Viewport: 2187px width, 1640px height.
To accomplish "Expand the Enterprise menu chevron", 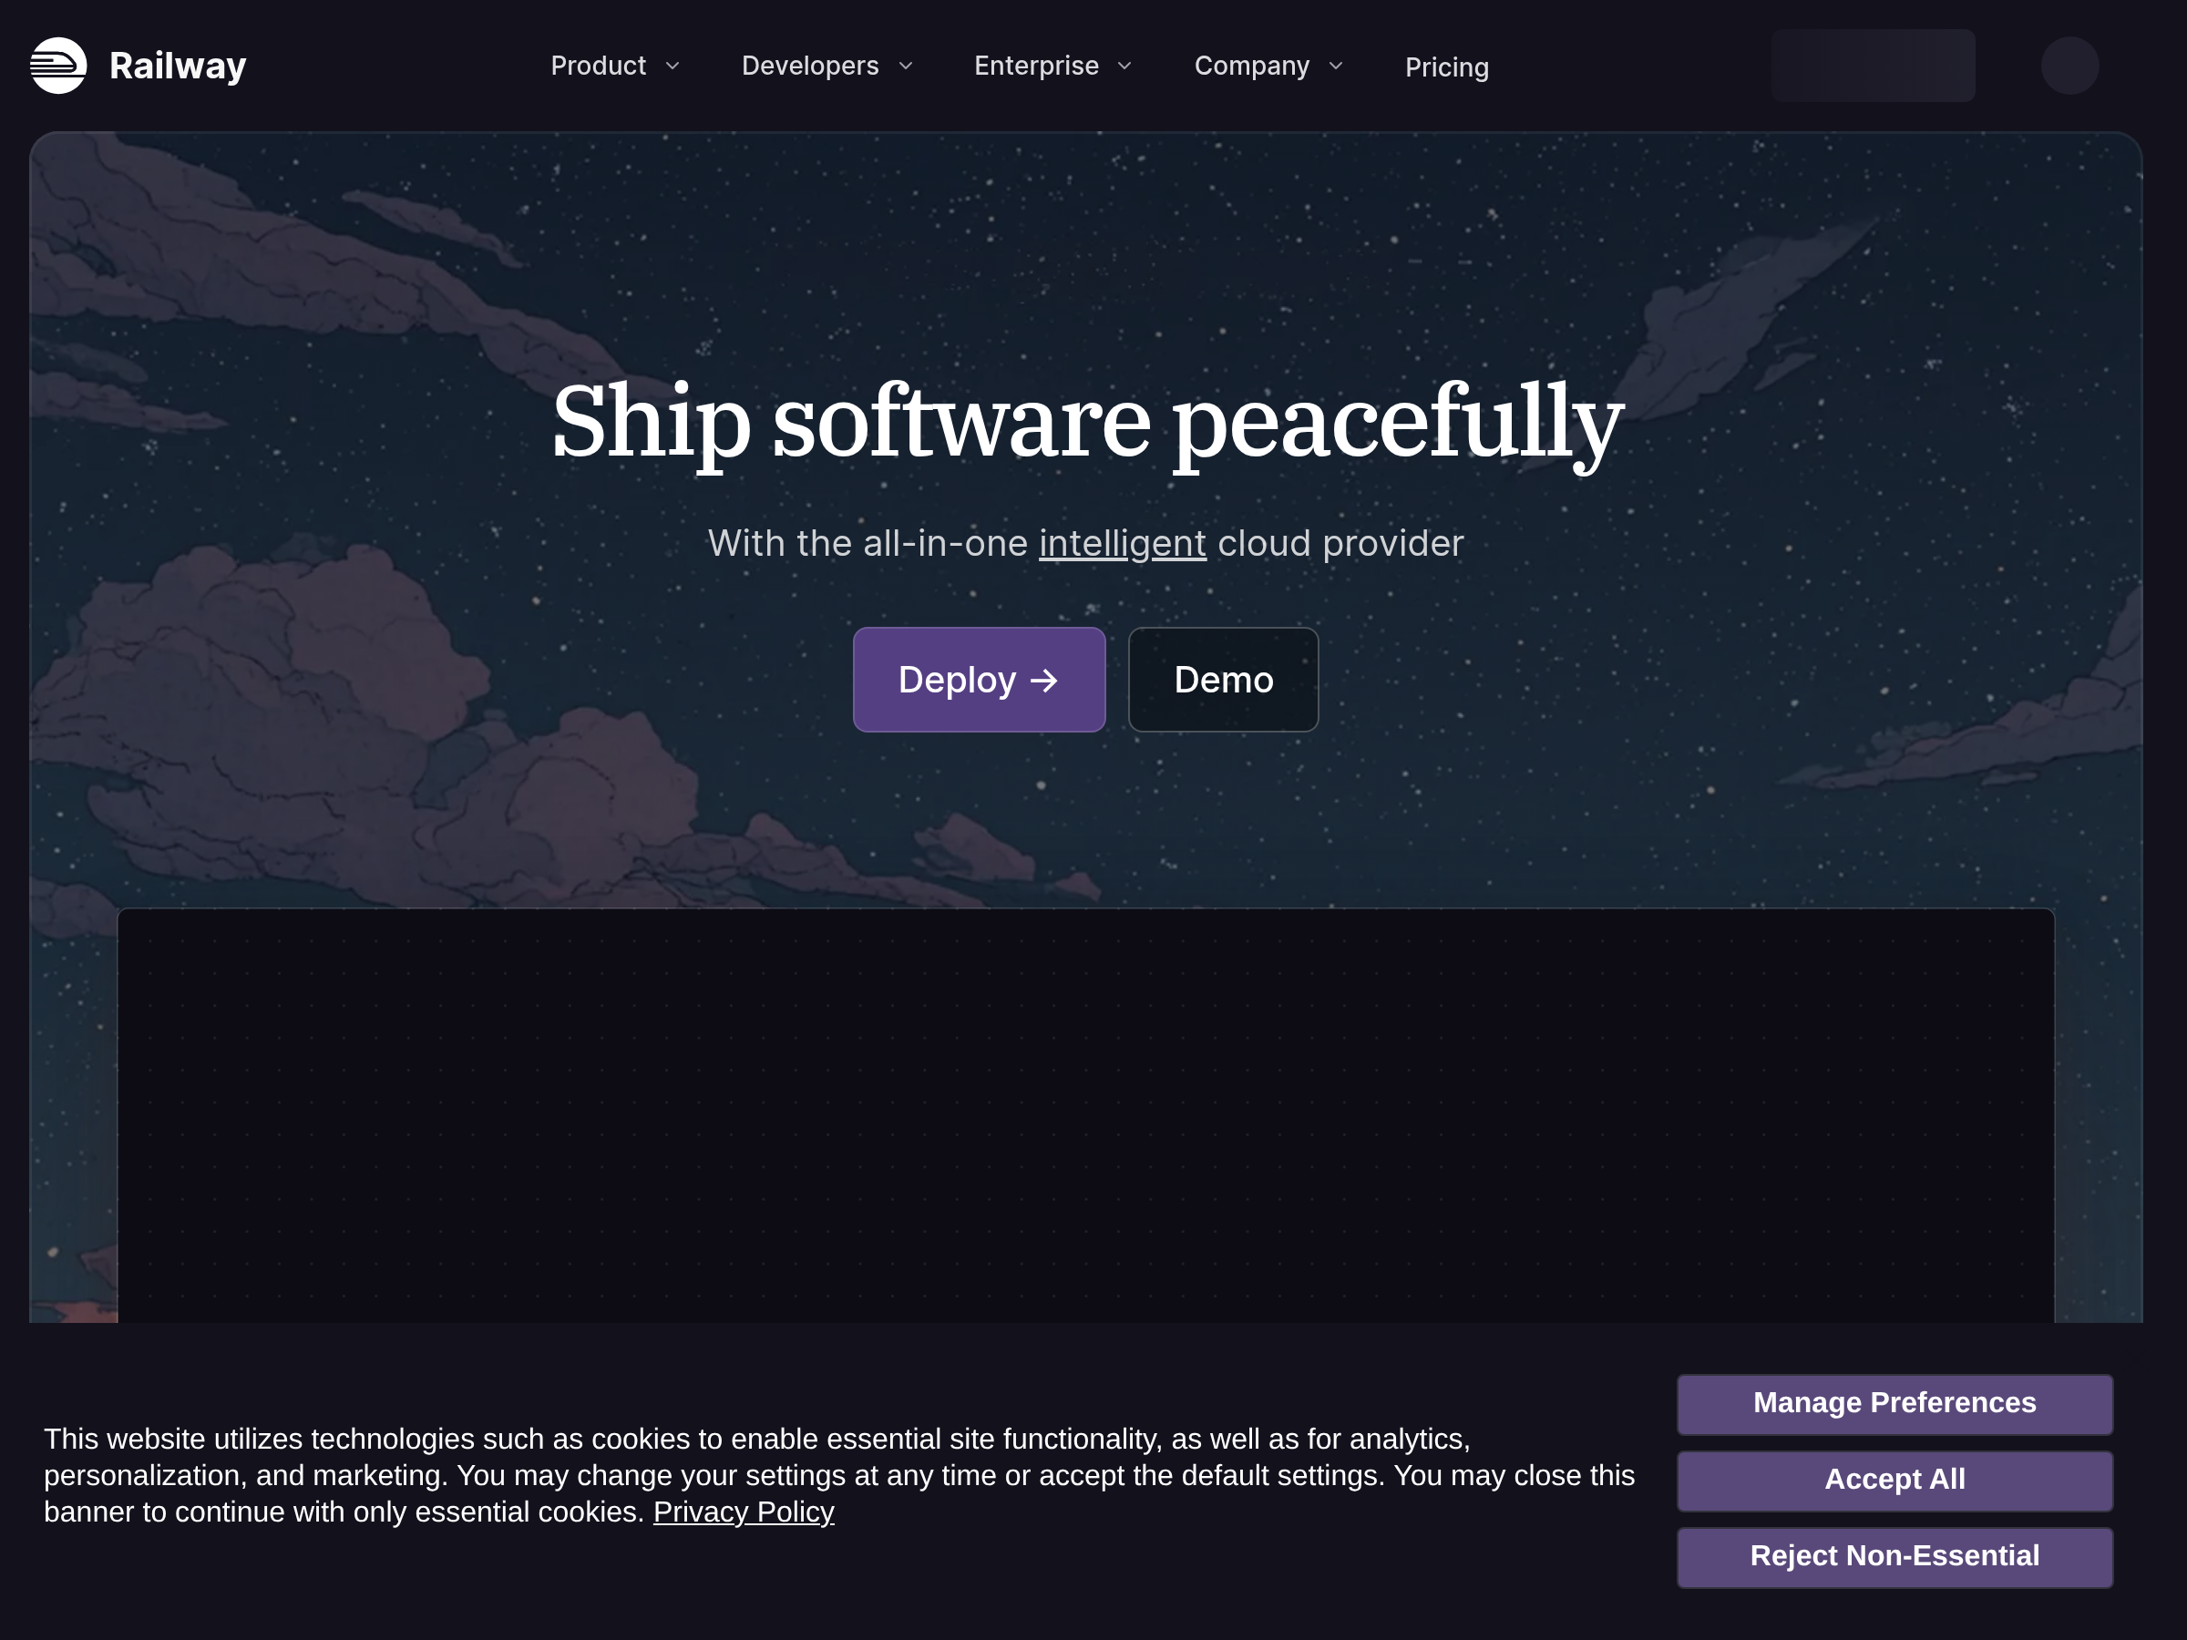I will 1124,67.
